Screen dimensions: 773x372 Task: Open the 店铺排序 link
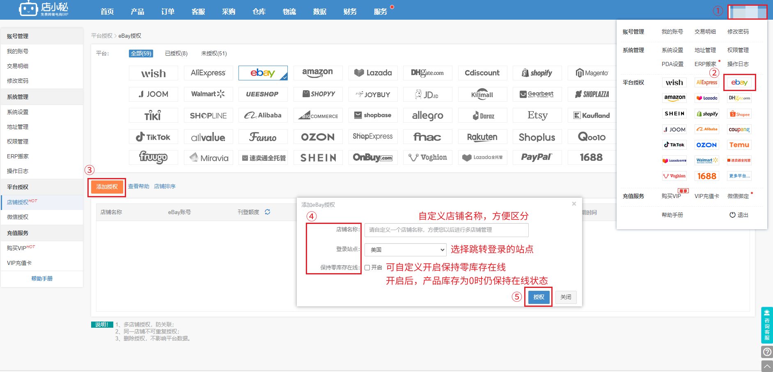(165, 186)
